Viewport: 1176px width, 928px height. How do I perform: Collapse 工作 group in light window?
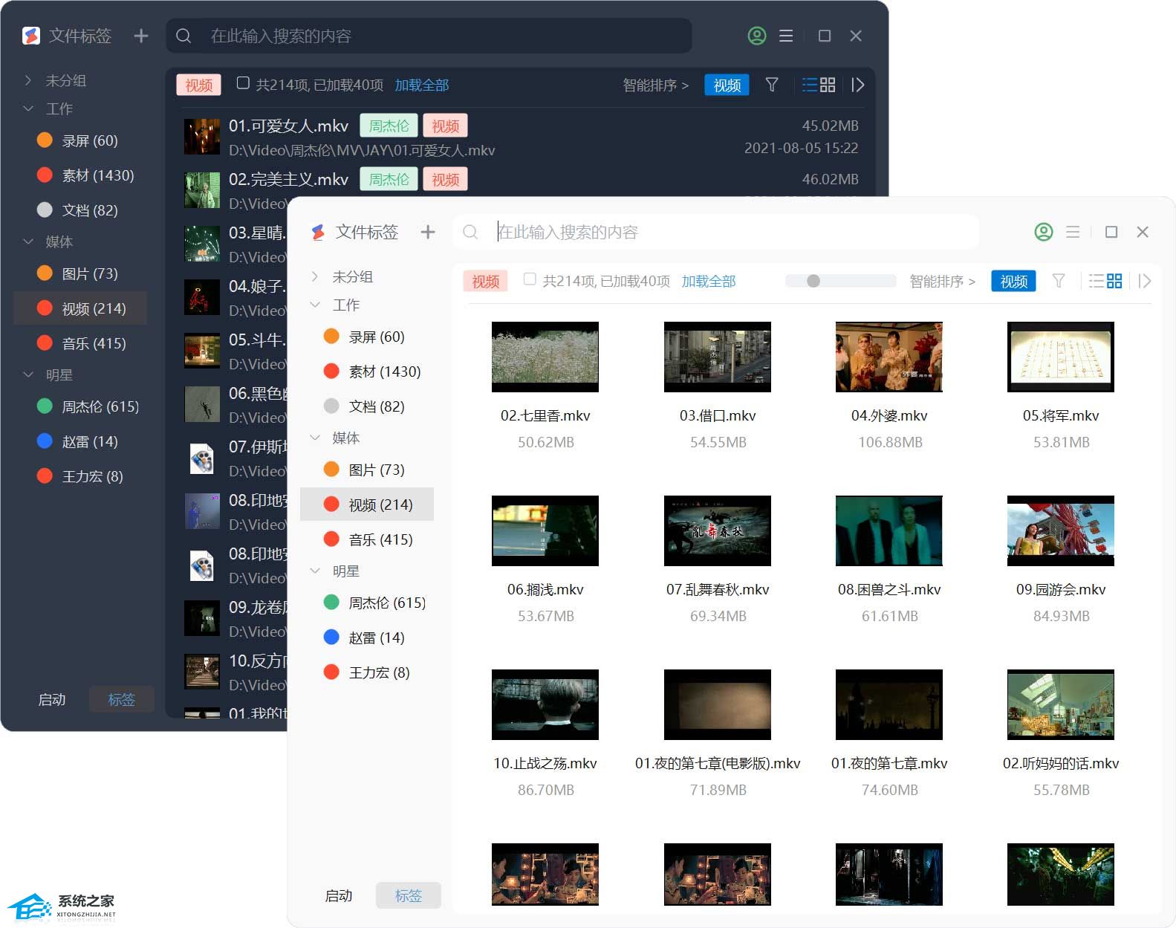315,305
